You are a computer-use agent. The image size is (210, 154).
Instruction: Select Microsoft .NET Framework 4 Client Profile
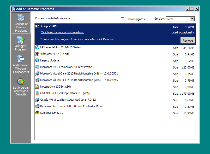(66, 67)
